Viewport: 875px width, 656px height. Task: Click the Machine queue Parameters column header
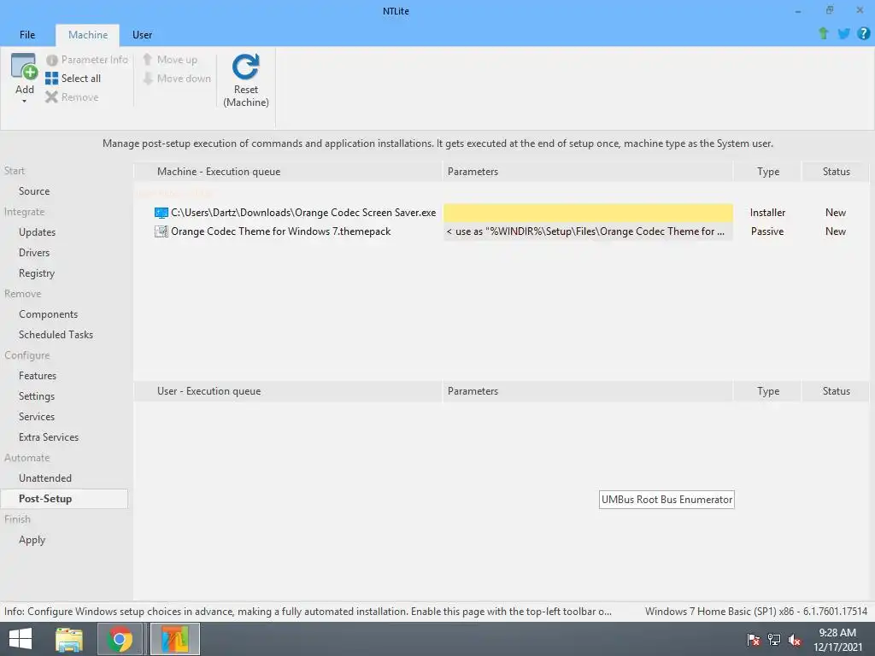pyautogui.click(x=588, y=172)
